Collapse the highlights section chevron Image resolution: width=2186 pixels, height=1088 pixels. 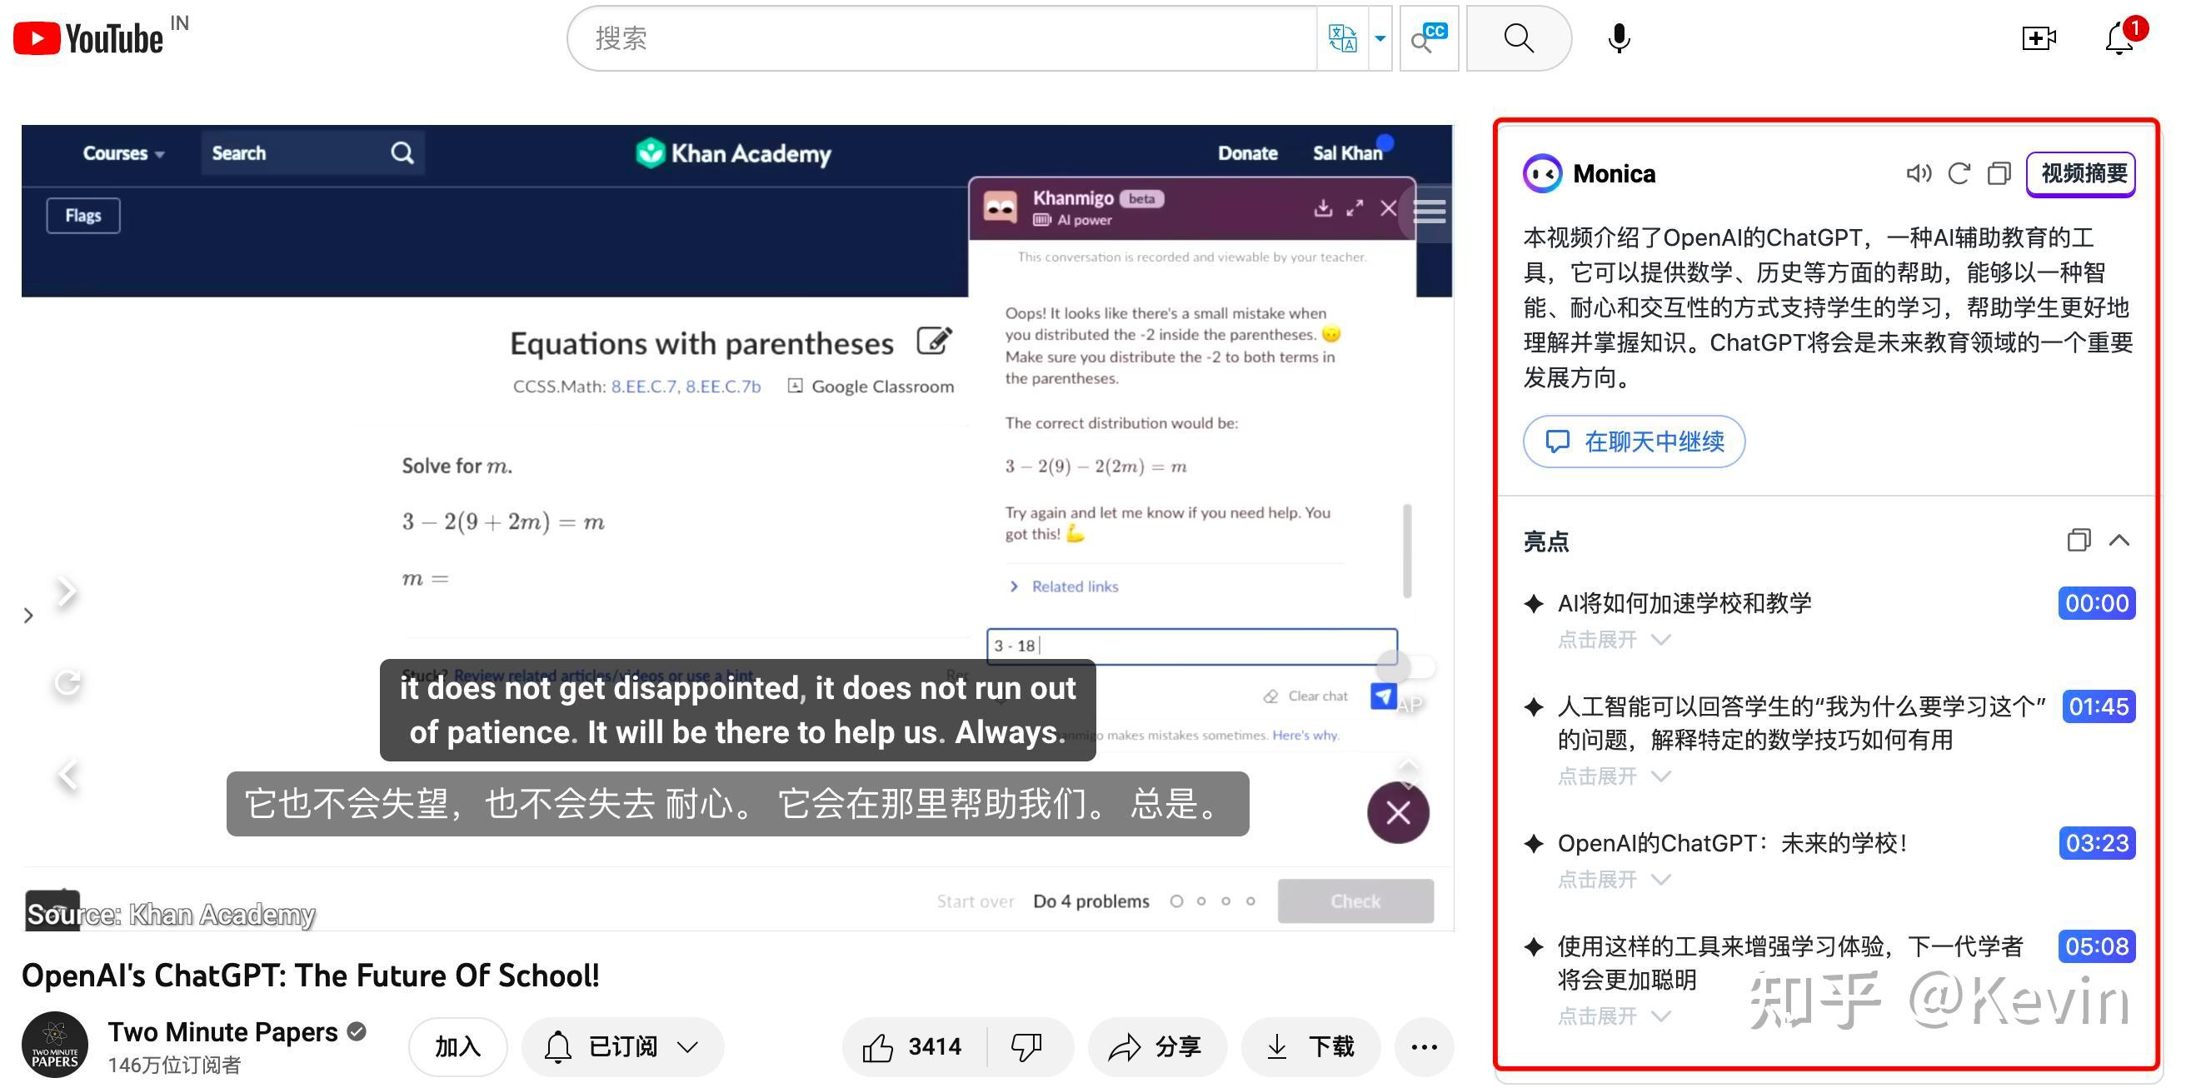pyautogui.click(x=2119, y=541)
